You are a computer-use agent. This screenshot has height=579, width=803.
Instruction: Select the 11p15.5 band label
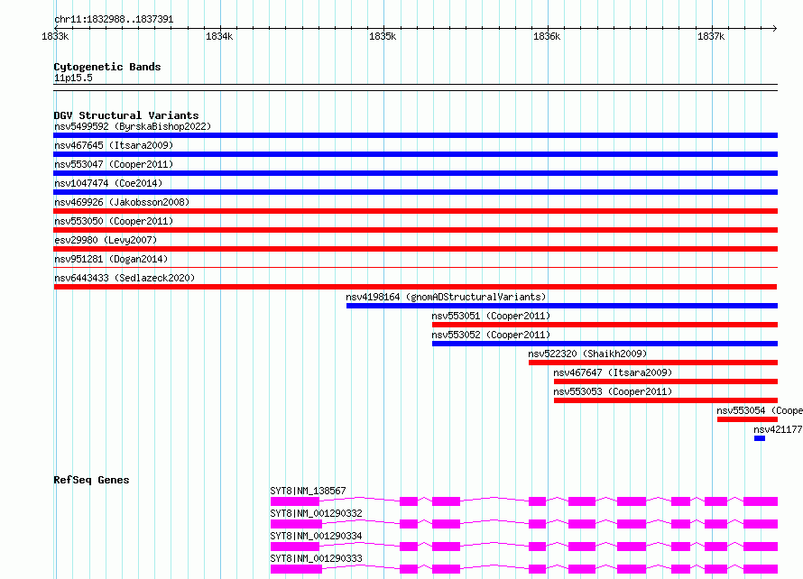click(x=73, y=78)
